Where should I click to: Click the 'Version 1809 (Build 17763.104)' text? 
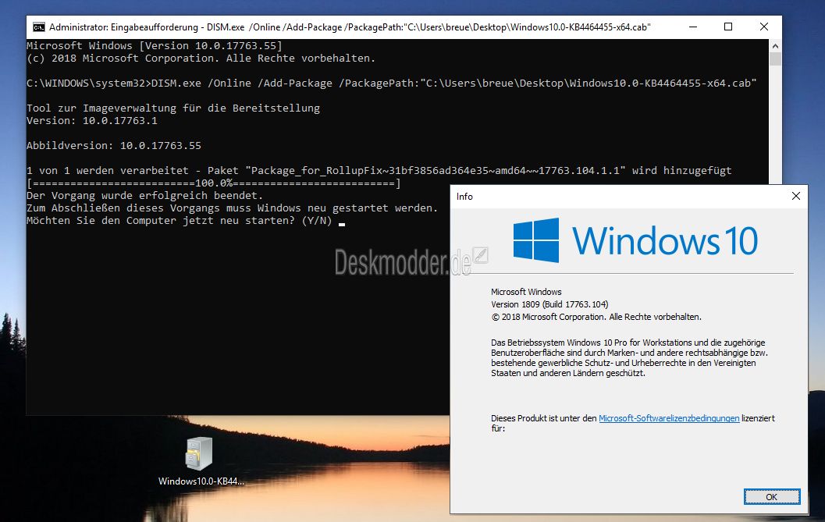coord(549,304)
